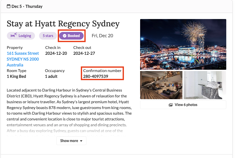
Task: Open View 6 photos gallery button
Action: coord(183,105)
